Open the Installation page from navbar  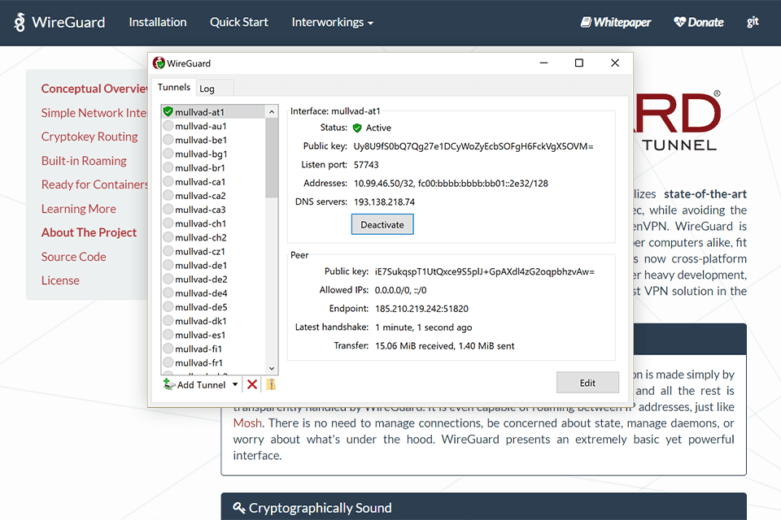click(157, 23)
